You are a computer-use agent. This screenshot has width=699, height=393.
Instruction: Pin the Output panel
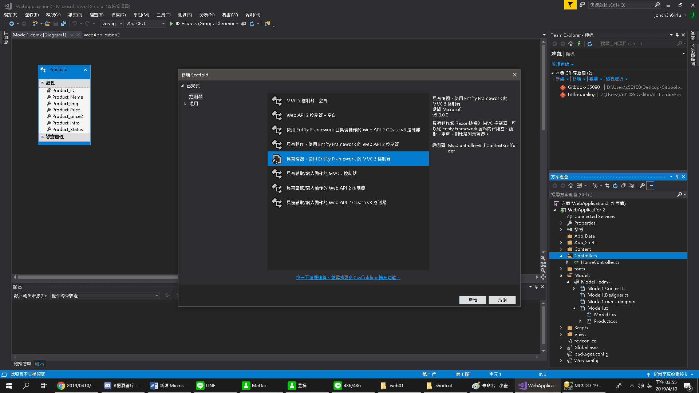pyautogui.click(x=536, y=287)
